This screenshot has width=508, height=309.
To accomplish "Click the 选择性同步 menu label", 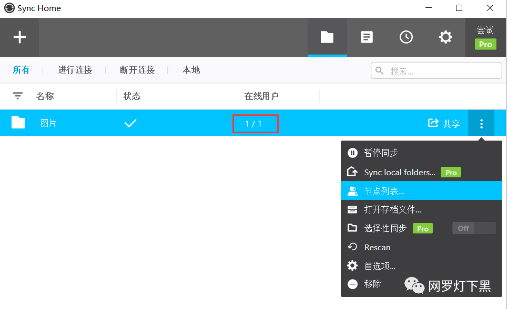I will click(x=385, y=228).
